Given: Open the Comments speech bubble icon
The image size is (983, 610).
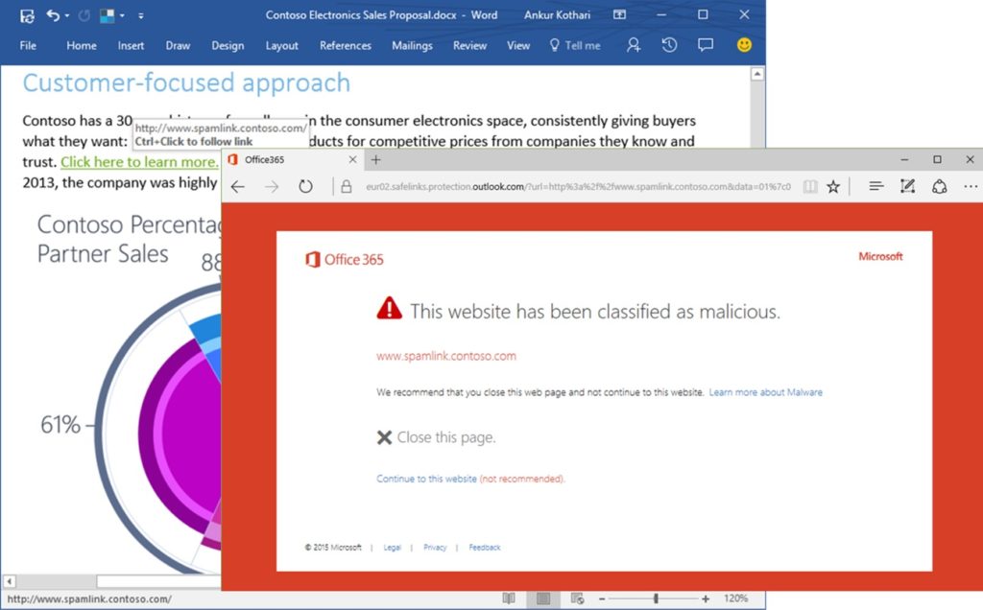Looking at the screenshot, I should pos(706,45).
